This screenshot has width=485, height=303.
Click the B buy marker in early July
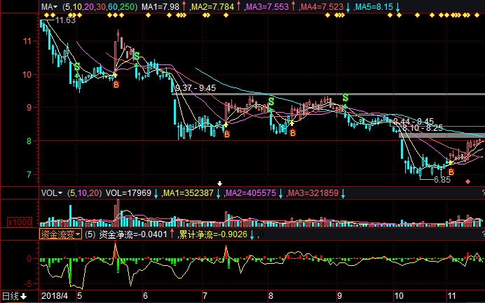pos(226,133)
